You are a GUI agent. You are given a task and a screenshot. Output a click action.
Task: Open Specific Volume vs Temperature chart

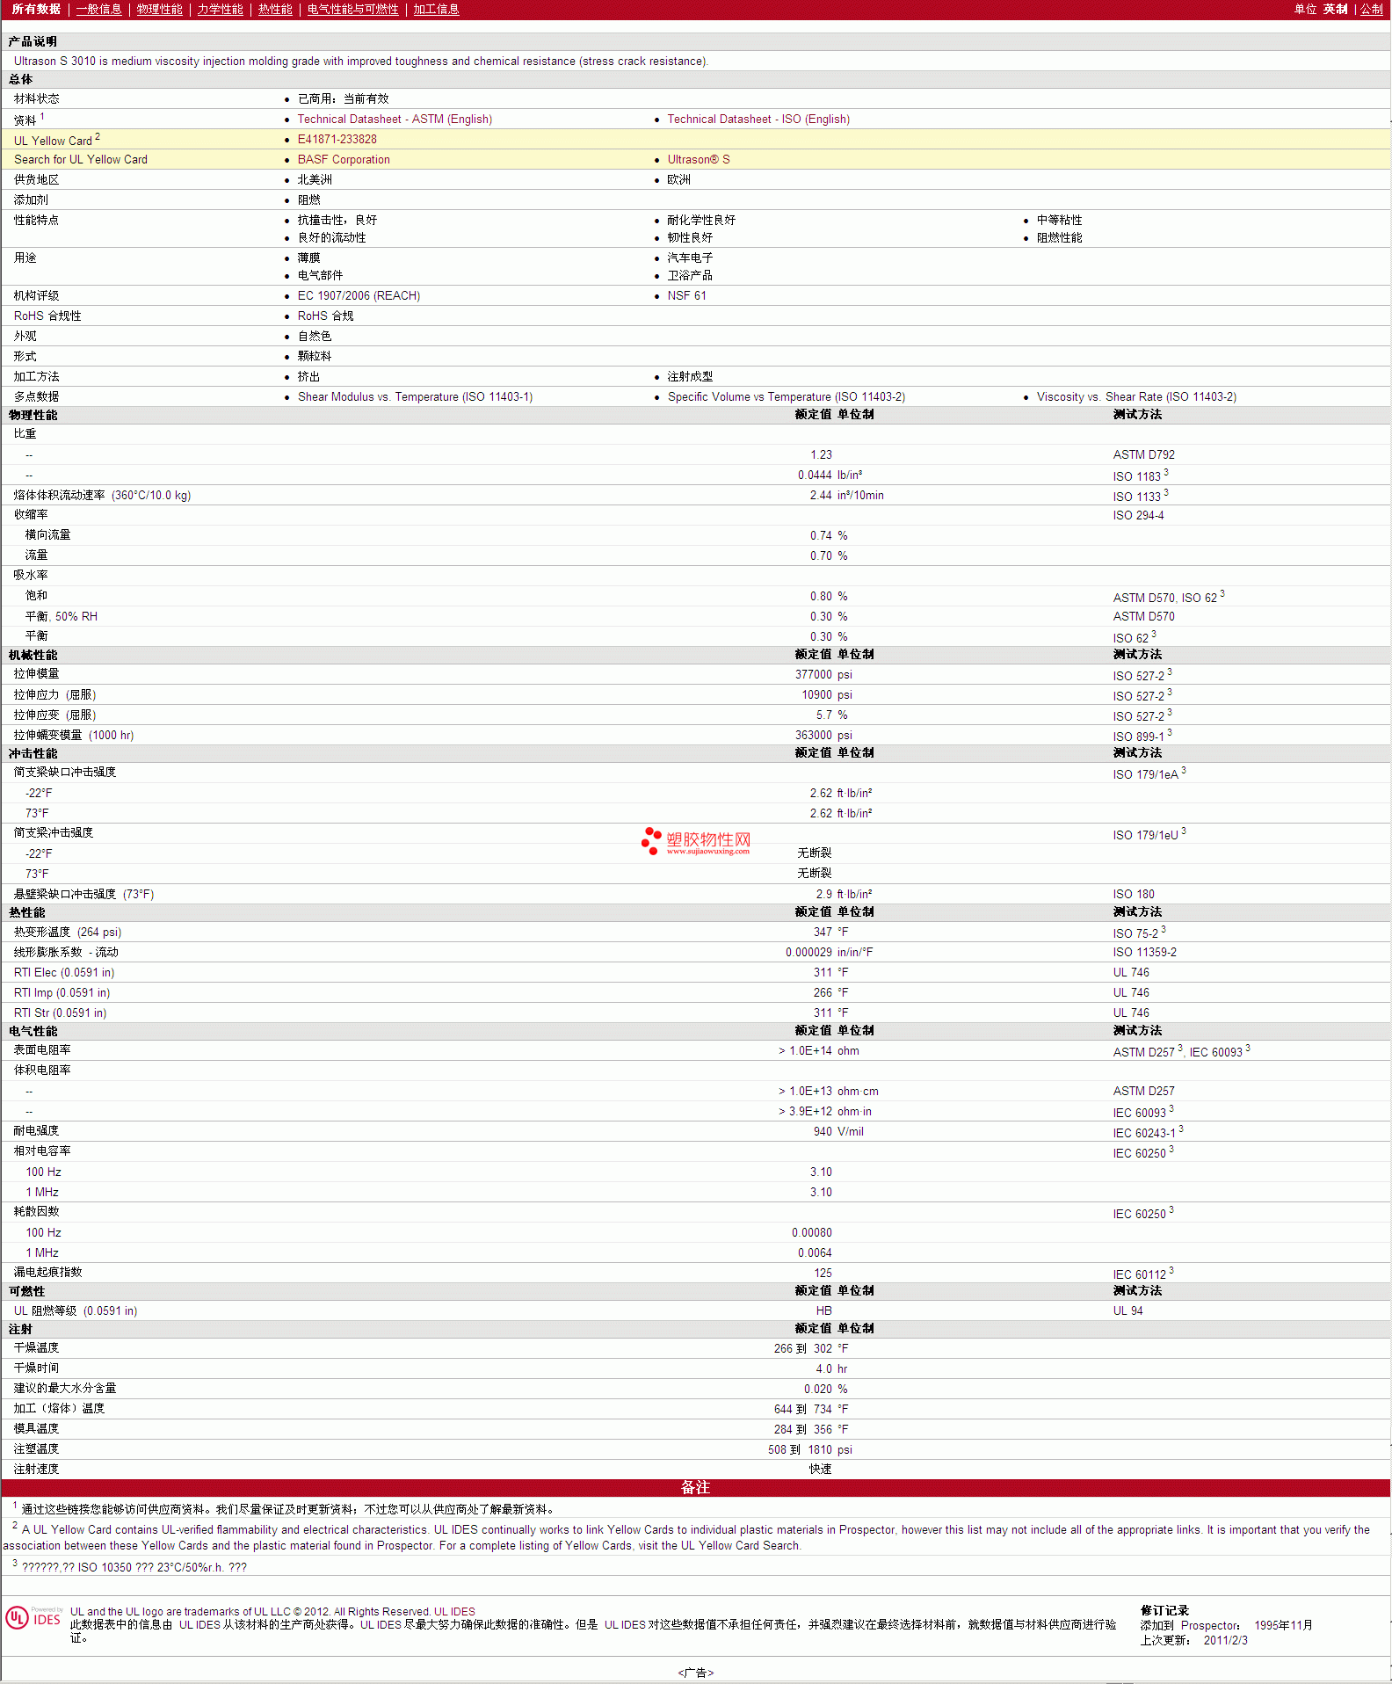(x=787, y=396)
